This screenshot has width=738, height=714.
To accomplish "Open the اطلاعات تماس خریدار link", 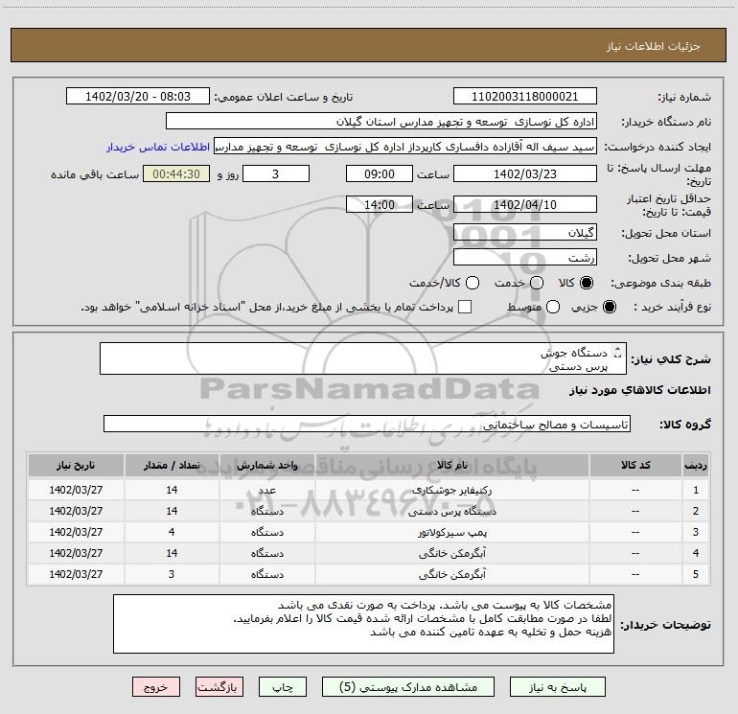I will [x=158, y=147].
